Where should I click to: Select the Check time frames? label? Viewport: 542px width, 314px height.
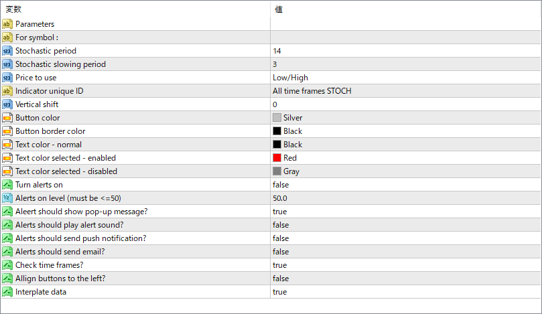click(50, 265)
